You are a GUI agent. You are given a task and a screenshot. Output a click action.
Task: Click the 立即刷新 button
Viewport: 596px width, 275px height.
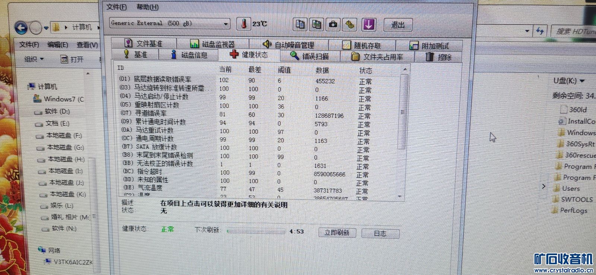337,233
